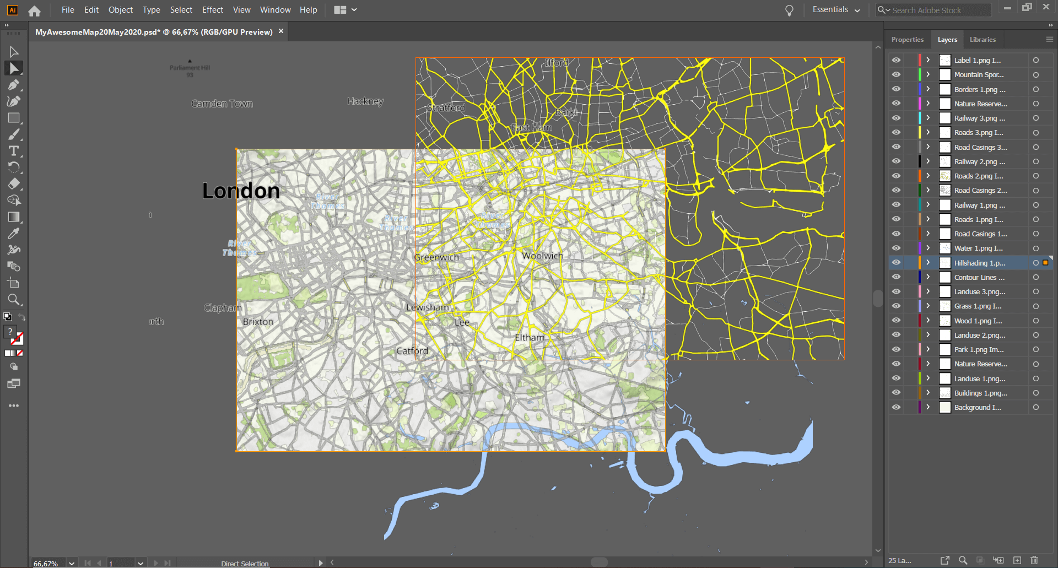1058x568 pixels.
Task: Open the Effect menu
Action: click(x=212, y=10)
